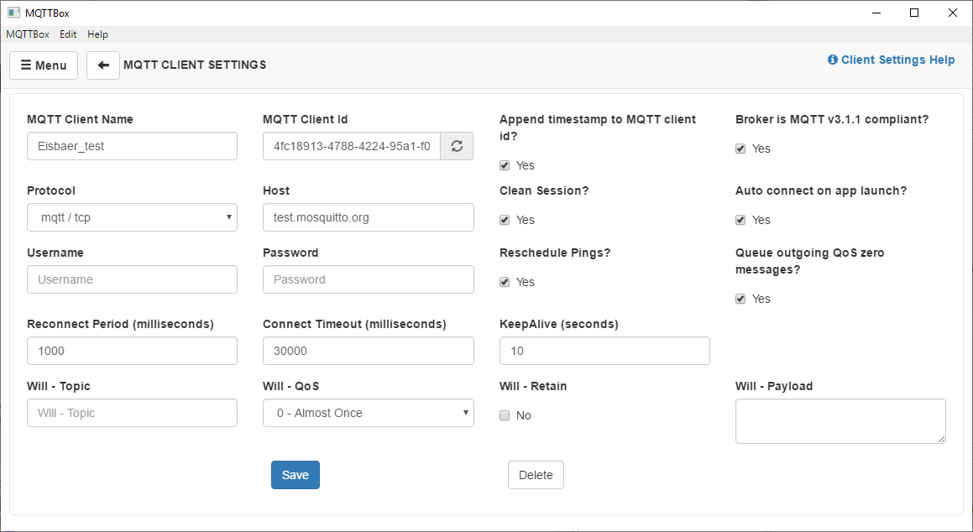
Task: Click the Will - Topic input field
Action: click(x=132, y=413)
